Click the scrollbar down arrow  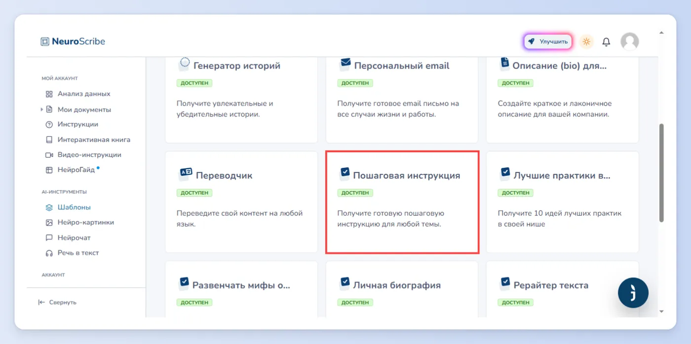click(661, 311)
